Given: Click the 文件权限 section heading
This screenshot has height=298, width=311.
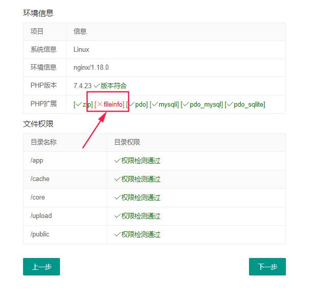Looking at the screenshot, I should pos(38,124).
